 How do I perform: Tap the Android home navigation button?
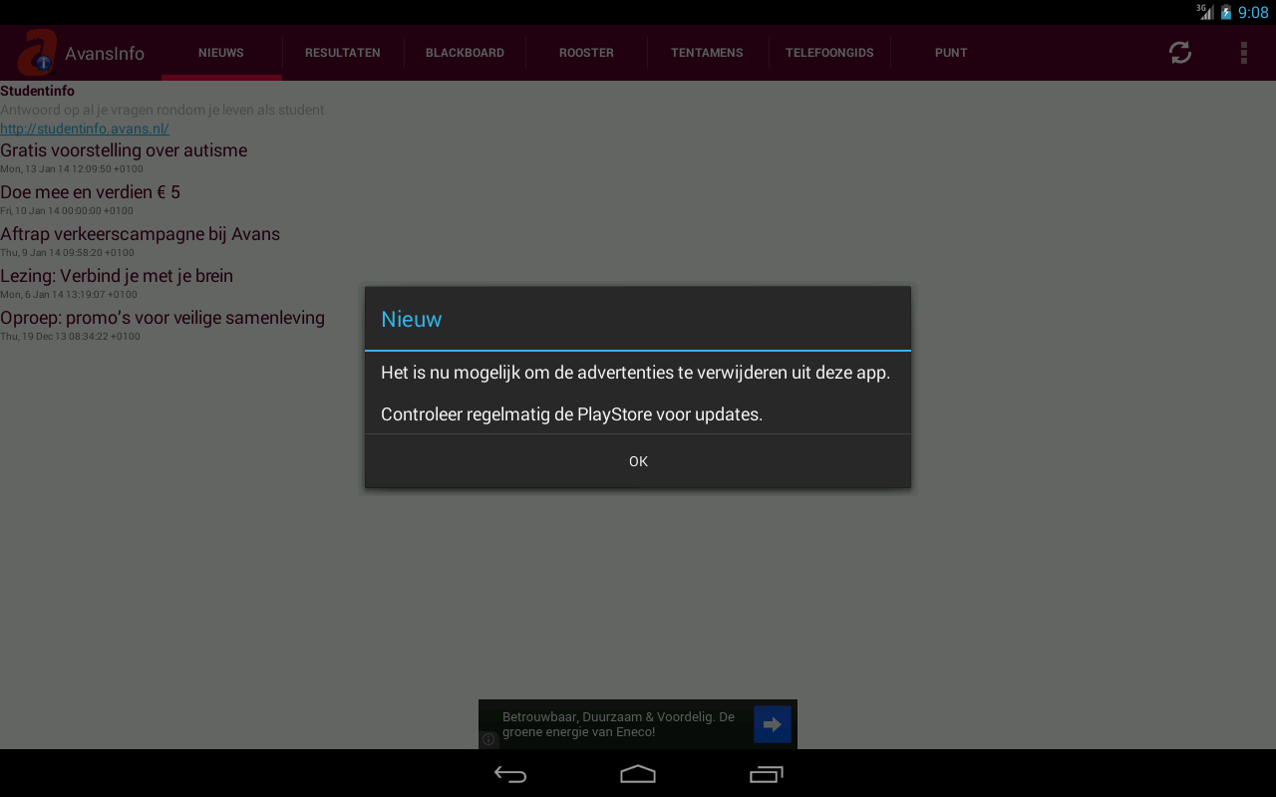(638, 774)
